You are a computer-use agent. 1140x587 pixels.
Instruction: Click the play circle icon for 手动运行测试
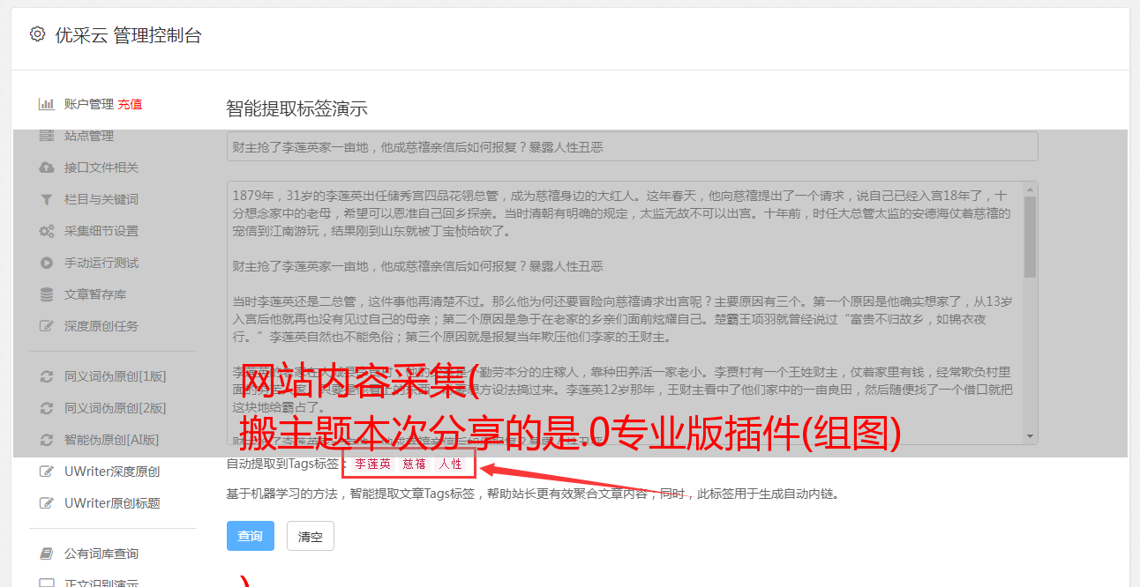coord(46,263)
